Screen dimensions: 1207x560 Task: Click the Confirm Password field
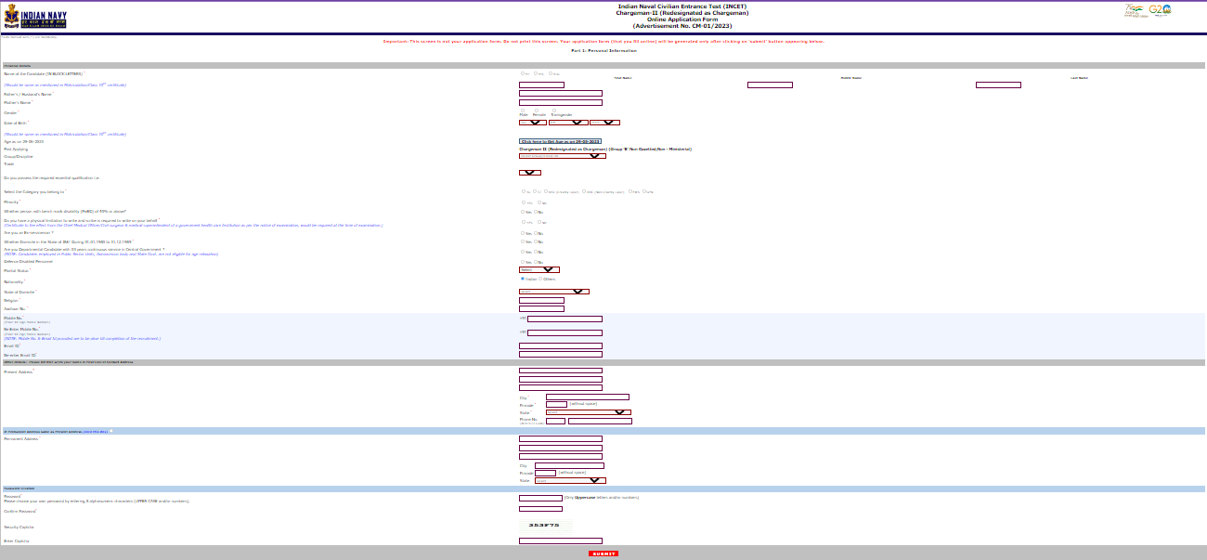tap(540, 509)
